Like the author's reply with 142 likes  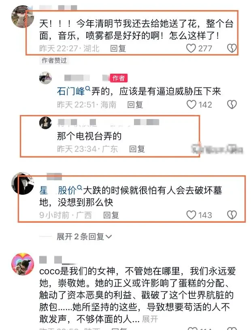(x=191, y=104)
